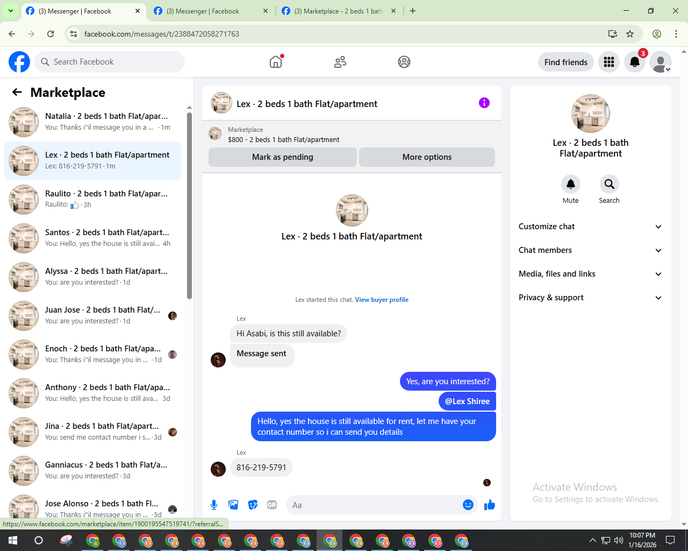Image resolution: width=688 pixels, height=551 pixels.
Task: Reload the page in browser toolbar
Action: point(51,34)
